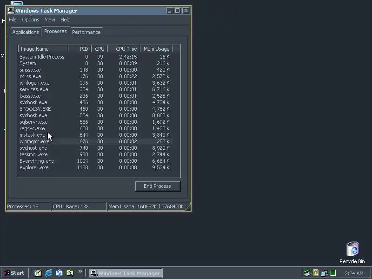Viewport: 372px width, 279px height.
Task: Click the Safely Remove Hardware tray icon
Action: tap(307, 273)
